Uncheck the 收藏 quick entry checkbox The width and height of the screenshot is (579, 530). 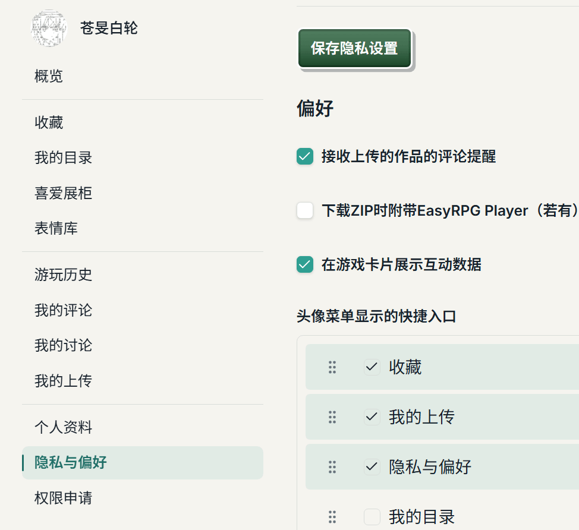[372, 367]
